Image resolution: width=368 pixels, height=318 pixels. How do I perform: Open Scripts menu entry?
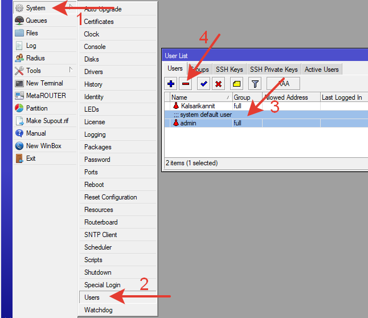[118, 260]
